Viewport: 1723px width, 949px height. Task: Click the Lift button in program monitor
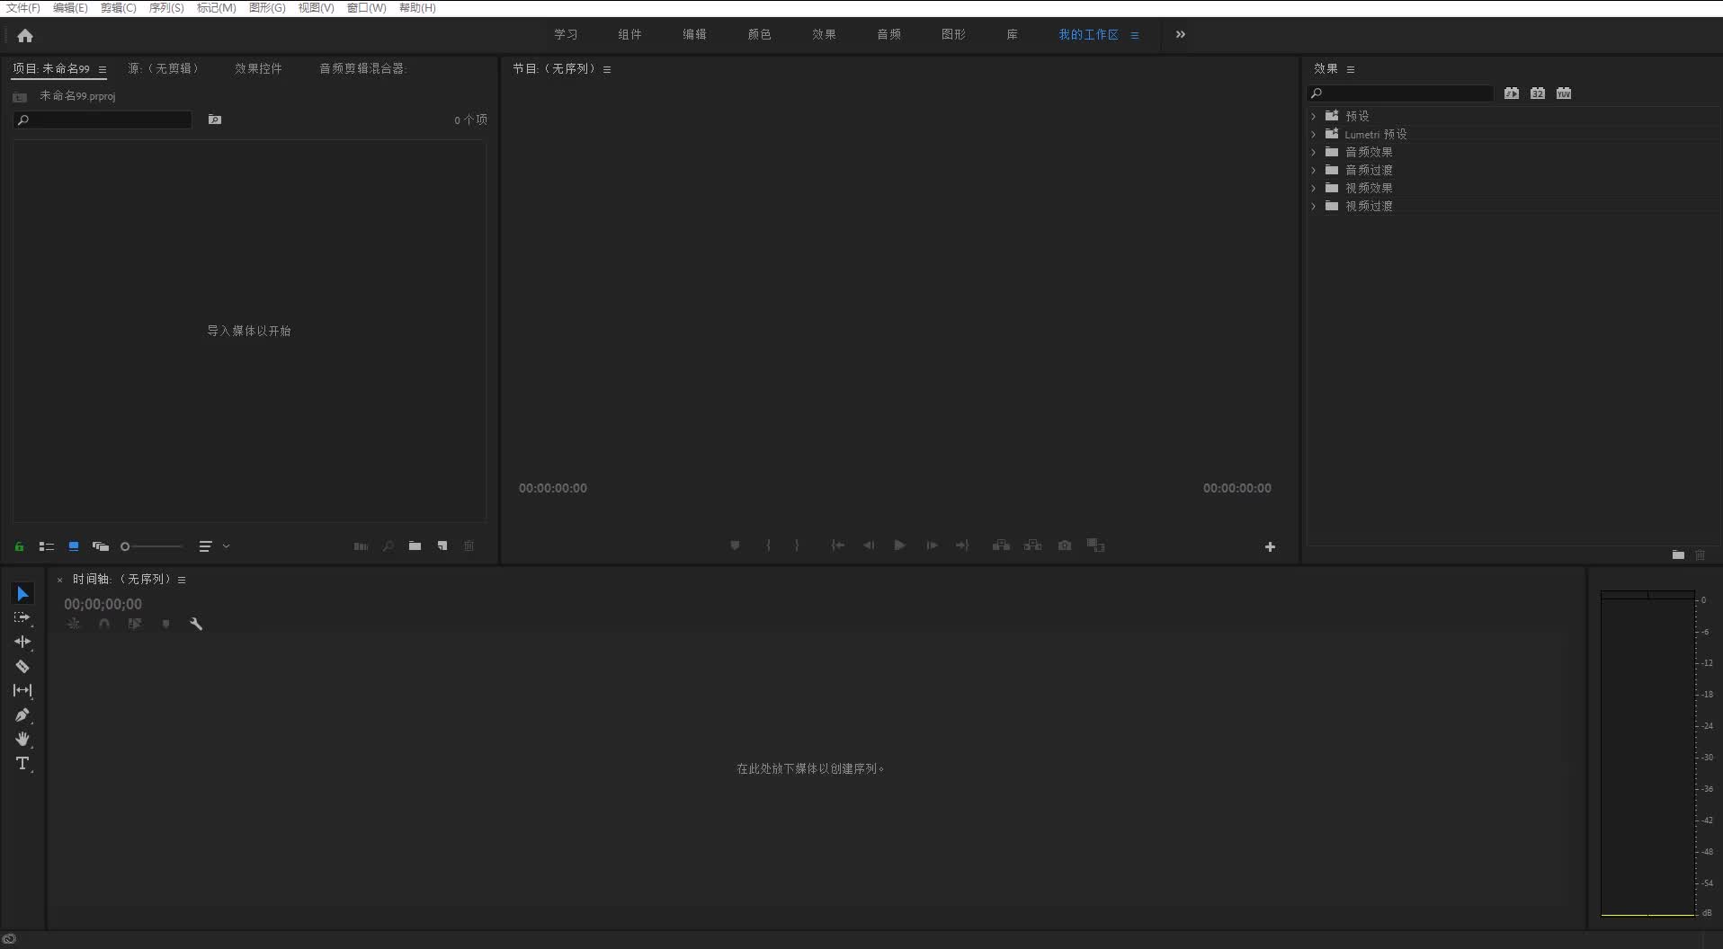point(1001,545)
